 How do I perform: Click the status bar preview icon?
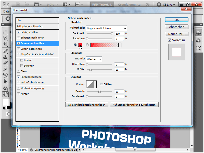pos(31,150)
